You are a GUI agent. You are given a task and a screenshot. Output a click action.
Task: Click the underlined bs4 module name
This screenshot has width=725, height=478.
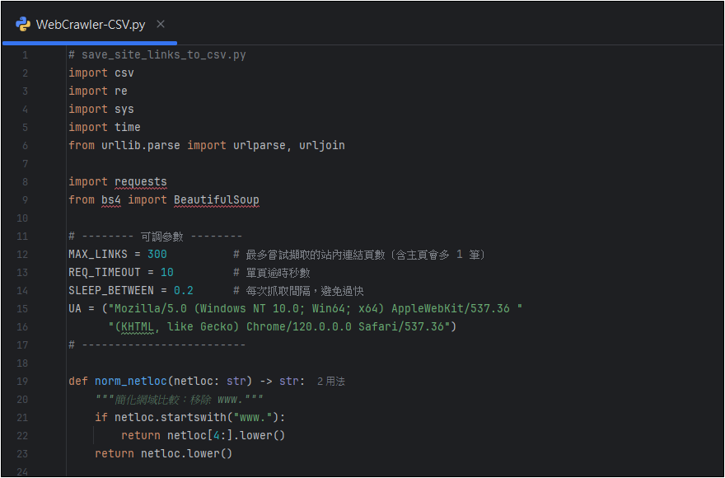click(x=111, y=199)
